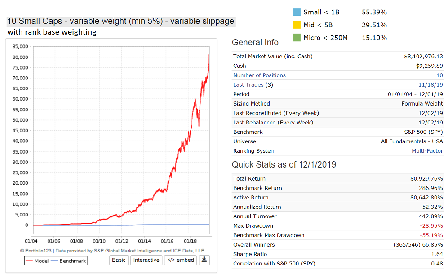This screenshot has height=278, width=448.
Task: Click the chart download icon
Action: tap(204, 260)
